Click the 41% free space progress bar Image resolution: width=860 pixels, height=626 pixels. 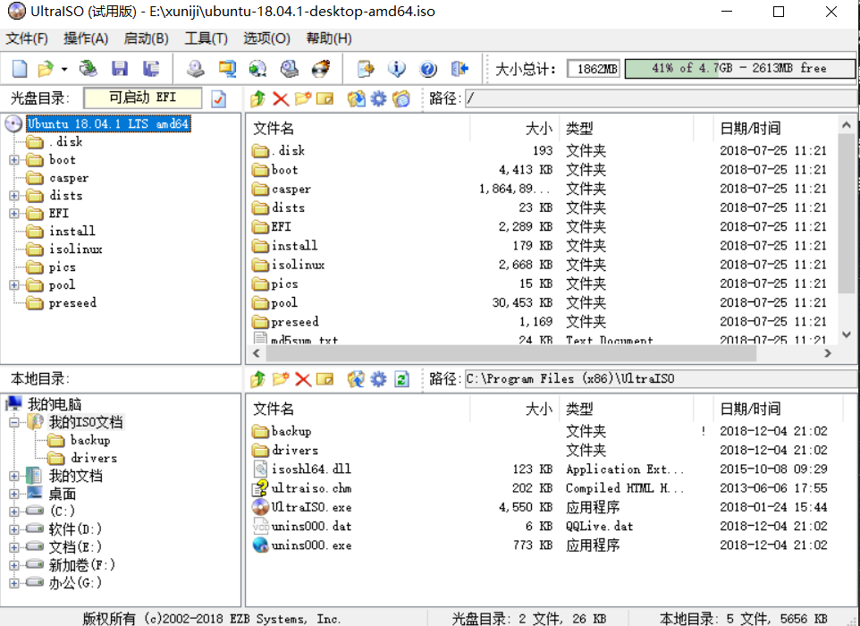click(x=738, y=67)
